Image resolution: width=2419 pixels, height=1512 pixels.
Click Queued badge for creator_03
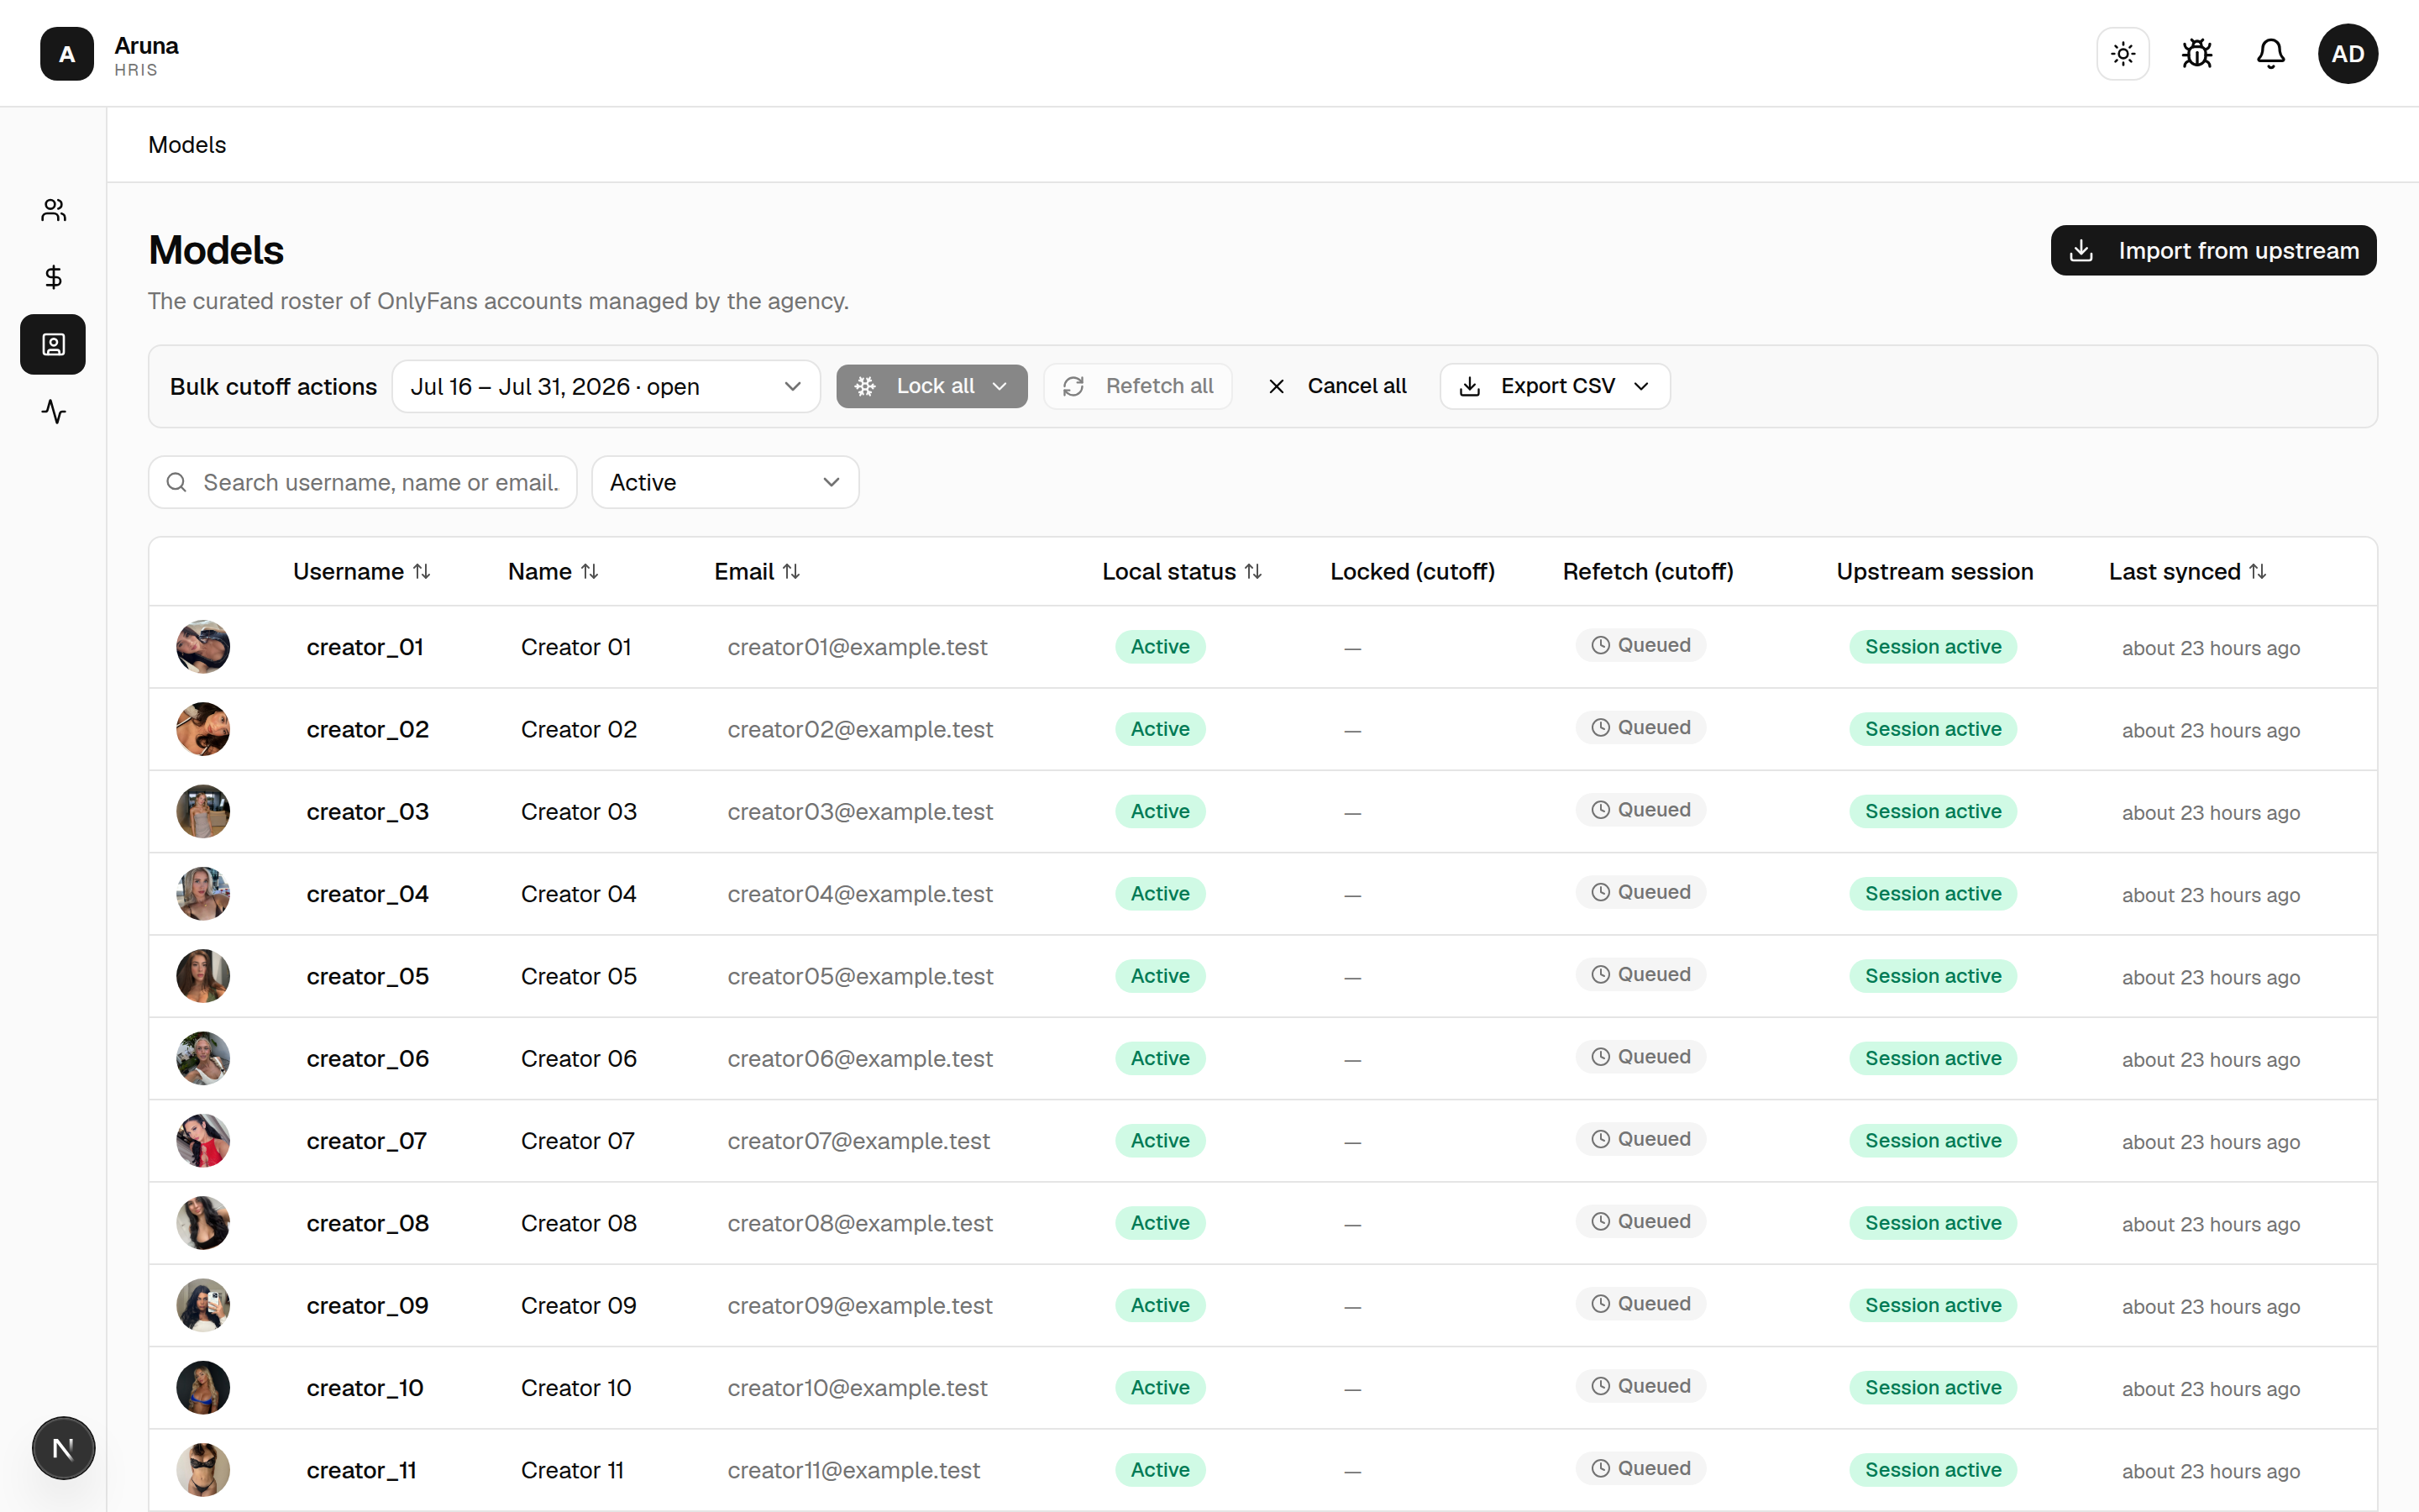[x=1640, y=810]
